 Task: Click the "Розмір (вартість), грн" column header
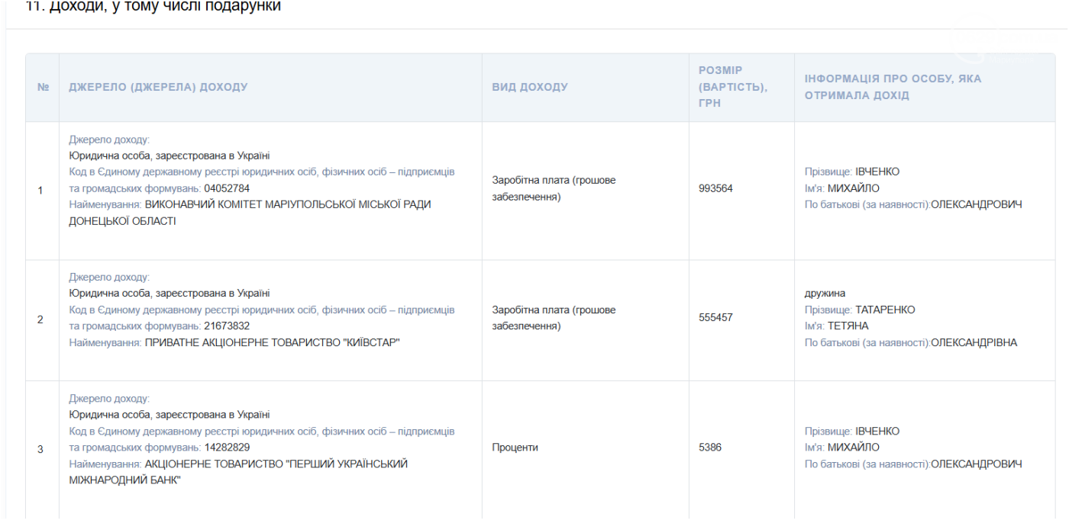point(733,86)
